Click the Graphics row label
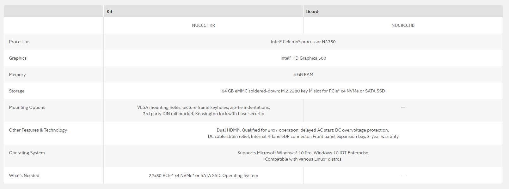The height and width of the screenshot is (189, 509). [x=18, y=58]
